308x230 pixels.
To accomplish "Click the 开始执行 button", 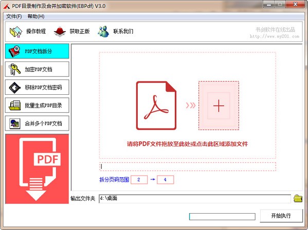I will pos(281,216).
